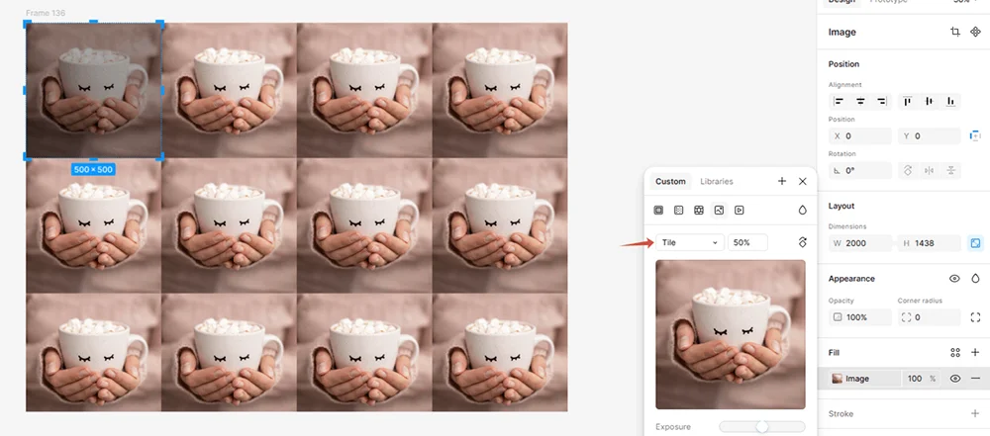Open fill blend mode droplet in picker
This screenshot has width=990, height=436.
coord(803,211)
